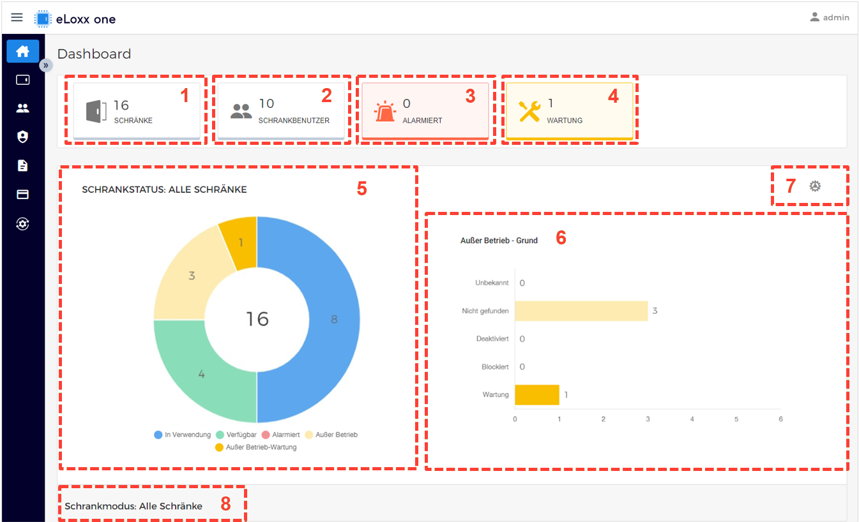This screenshot has height=522, width=859.
Task: Toggle the Alarmiert legend entry under the donut chart
Action: tap(282, 435)
